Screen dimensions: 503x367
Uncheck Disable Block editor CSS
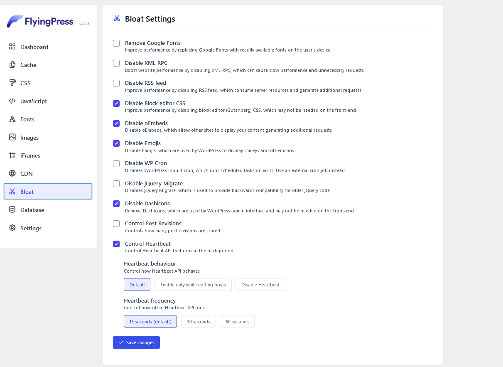click(116, 103)
